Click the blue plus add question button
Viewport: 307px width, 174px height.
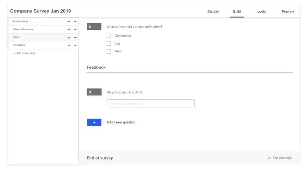pos(94,122)
